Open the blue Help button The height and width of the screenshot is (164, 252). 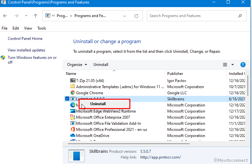pos(243,65)
